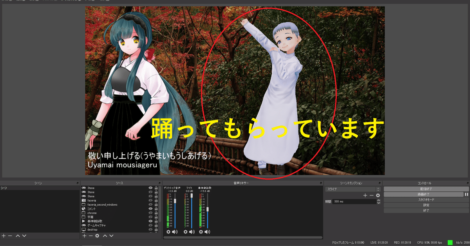Image resolution: width=470 pixels, height=246 pixels.
Task: Click the マイク volume fader
Action: click(192, 195)
